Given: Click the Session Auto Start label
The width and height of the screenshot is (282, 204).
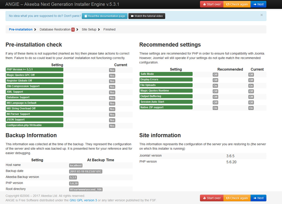Looking at the screenshot, I should coord(166,102).
